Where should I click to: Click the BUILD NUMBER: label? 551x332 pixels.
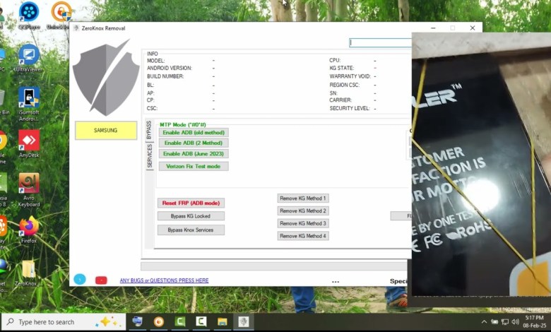(165, 76)
